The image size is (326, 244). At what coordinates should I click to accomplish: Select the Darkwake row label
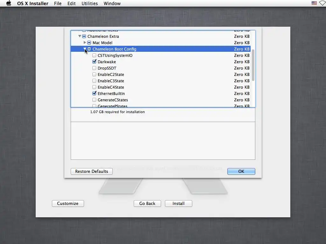pos(107,62)
